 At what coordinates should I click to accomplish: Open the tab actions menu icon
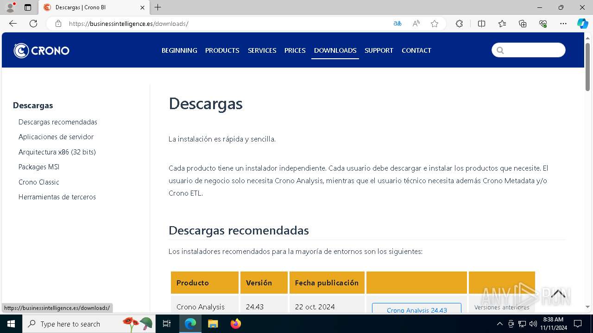(x=28, y=7)
